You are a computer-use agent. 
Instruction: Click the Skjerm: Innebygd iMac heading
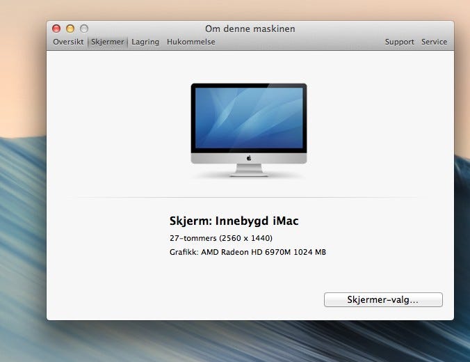point(234,221)
